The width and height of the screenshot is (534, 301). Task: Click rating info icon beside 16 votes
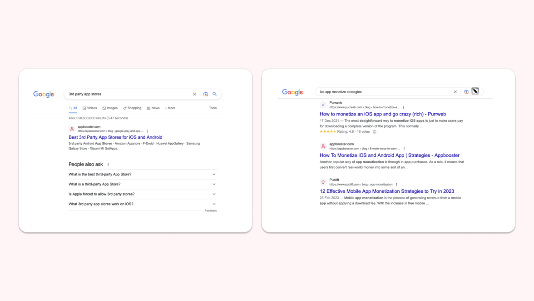(x=375, y=132)
